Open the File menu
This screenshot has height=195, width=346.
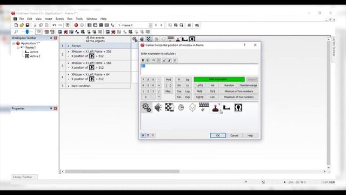22,19
